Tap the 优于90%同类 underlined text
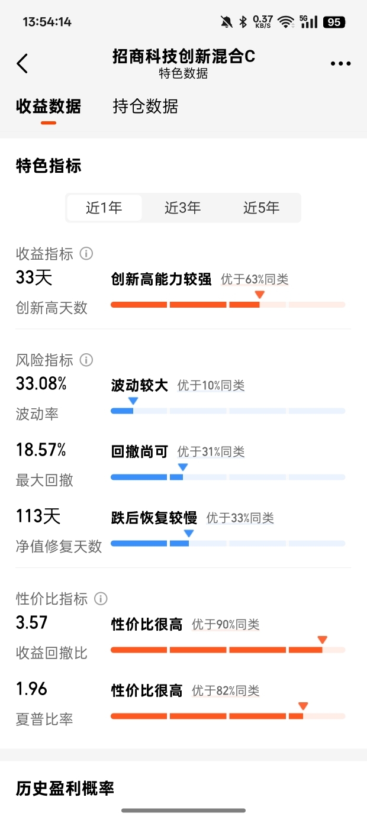The height and width of the screenshot is (820, 367). tap(226, 624)
